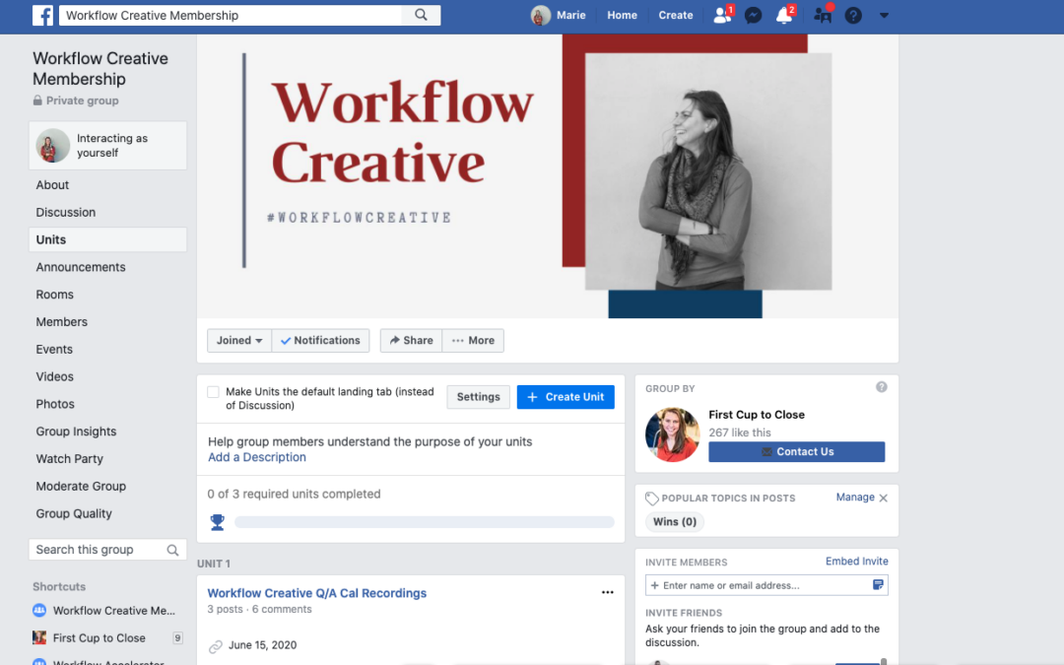Open the Quick Help question mark icon
This screenshot has width=1064, height=665.
(853, 15)
